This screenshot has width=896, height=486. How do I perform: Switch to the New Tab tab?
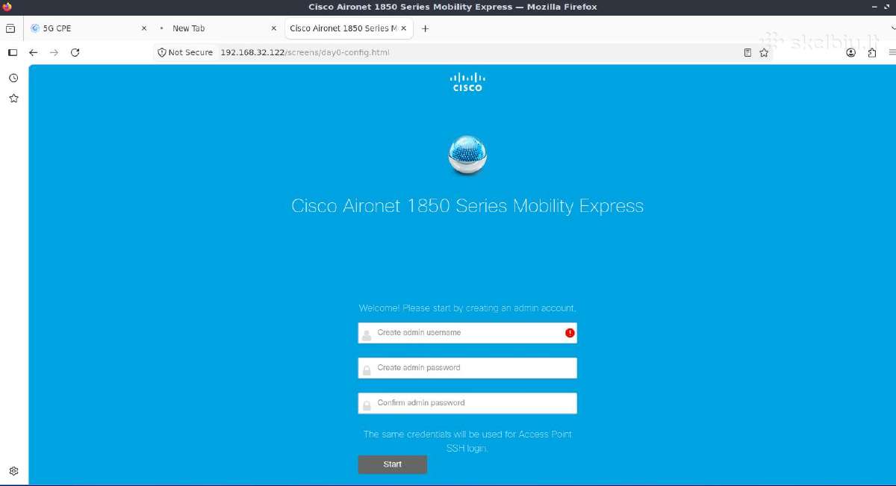218,28
